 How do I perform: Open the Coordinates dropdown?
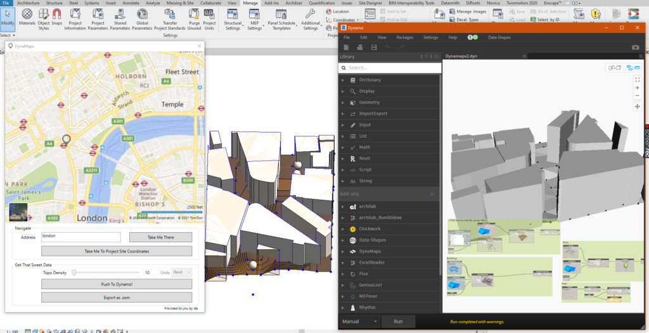click(342, 20)
